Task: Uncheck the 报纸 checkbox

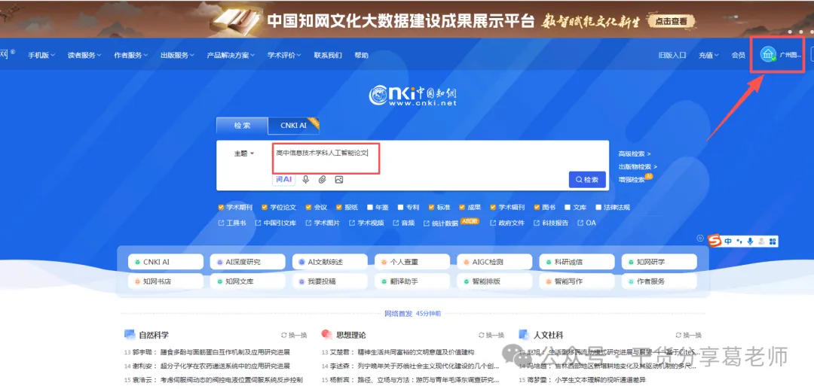Action: (x=339, y=207)
